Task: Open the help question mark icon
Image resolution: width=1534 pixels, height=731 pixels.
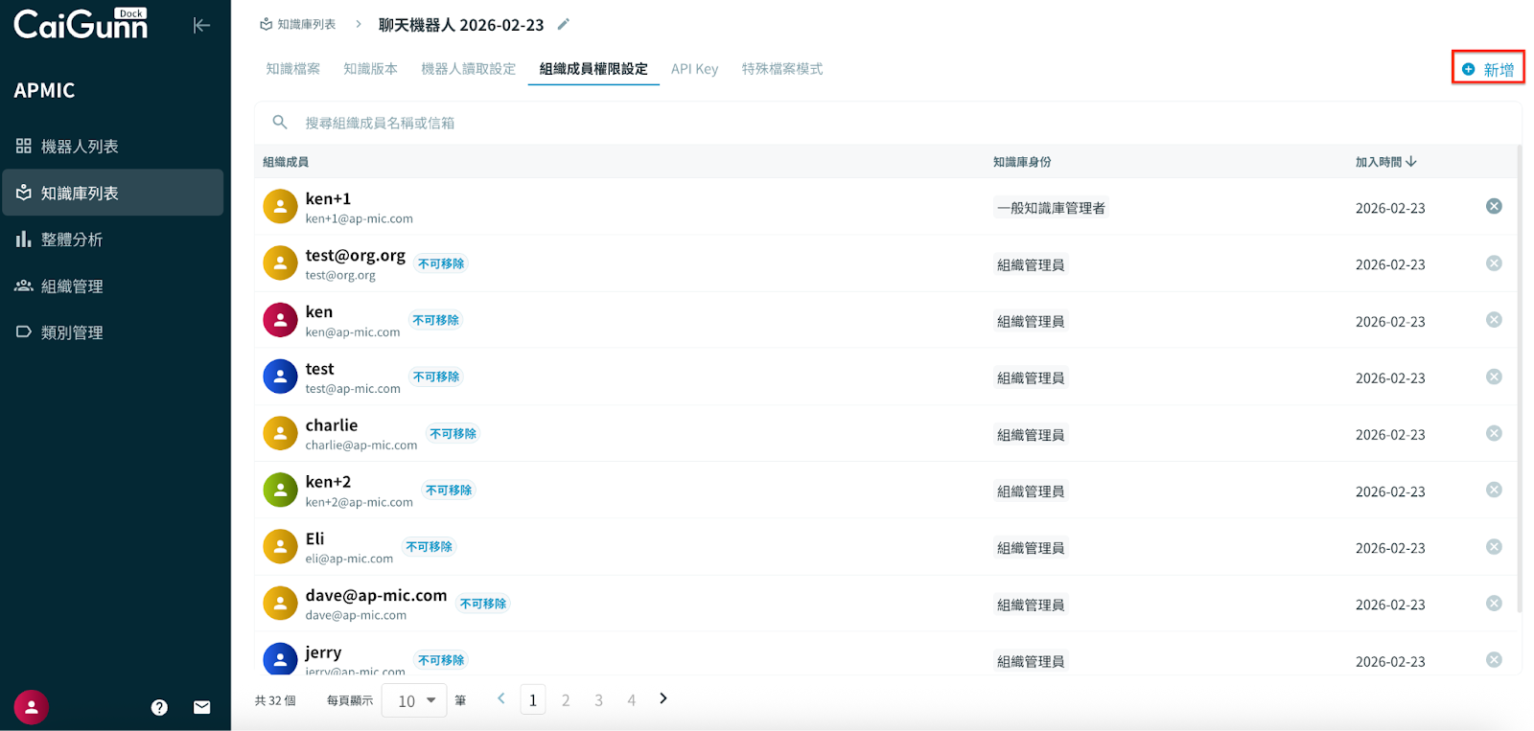Action: pyautogui.click(x=159, y=707)
